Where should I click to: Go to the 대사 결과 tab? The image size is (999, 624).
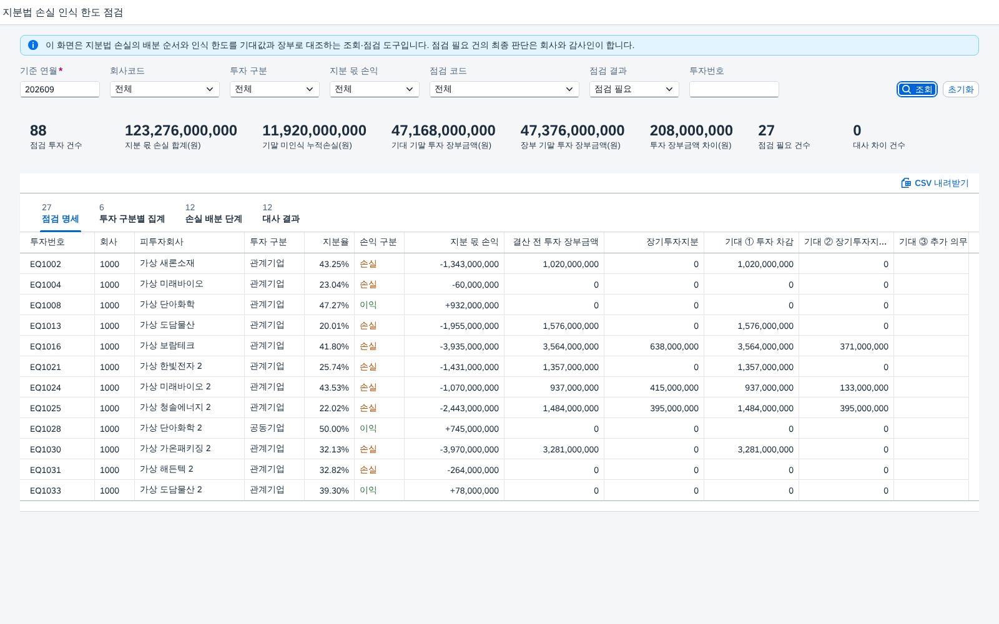281,213
